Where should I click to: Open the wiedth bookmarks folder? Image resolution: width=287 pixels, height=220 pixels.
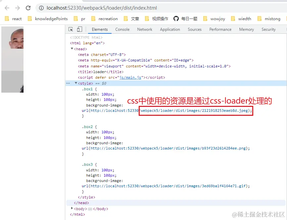tap(241, 19)
